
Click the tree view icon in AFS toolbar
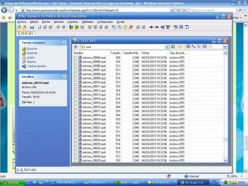click(199, 46)
